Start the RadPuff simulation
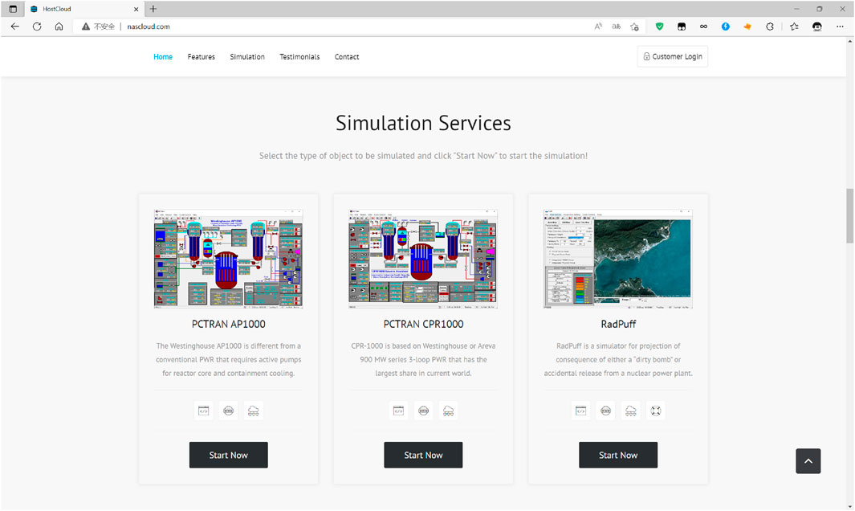855x511 pixels. 618,455
